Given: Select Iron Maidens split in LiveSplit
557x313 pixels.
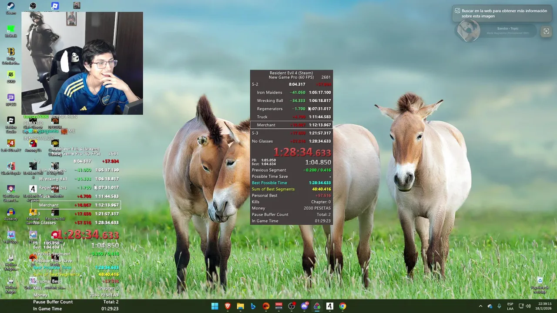Looking at the screenshot, I should pyautogui.click(x=292, y=92).
